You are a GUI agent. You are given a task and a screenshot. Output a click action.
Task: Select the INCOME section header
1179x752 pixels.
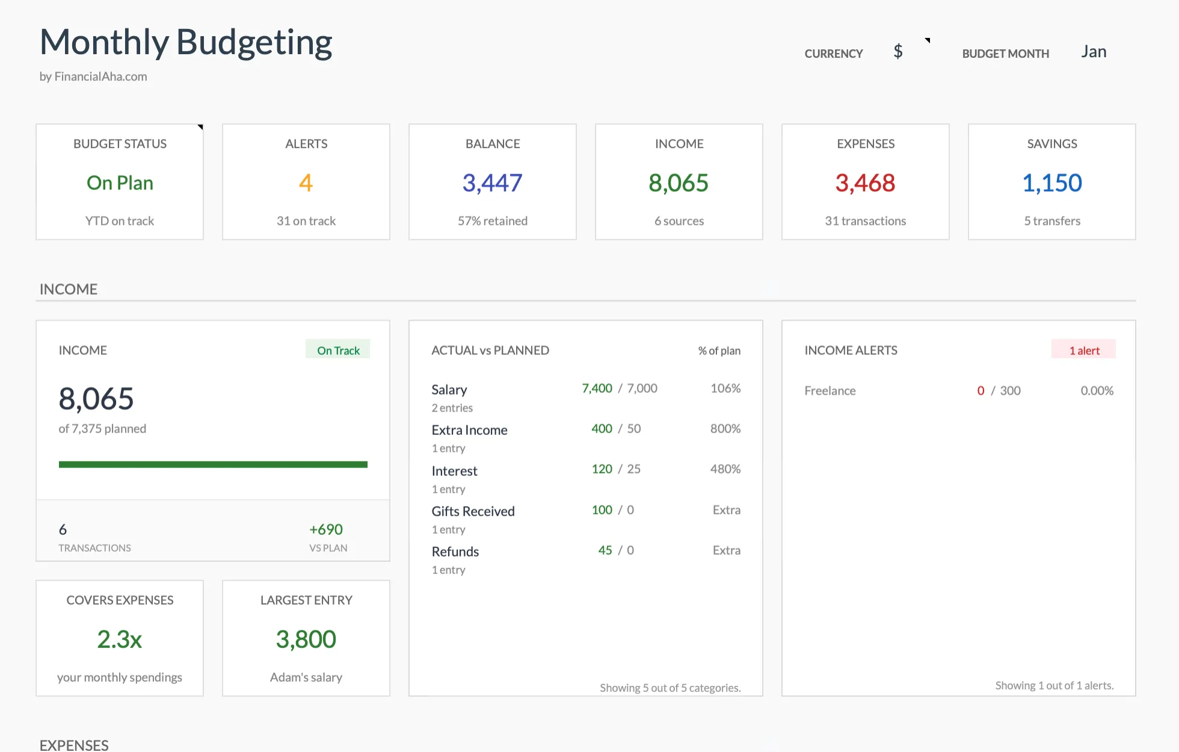(68, 289)
